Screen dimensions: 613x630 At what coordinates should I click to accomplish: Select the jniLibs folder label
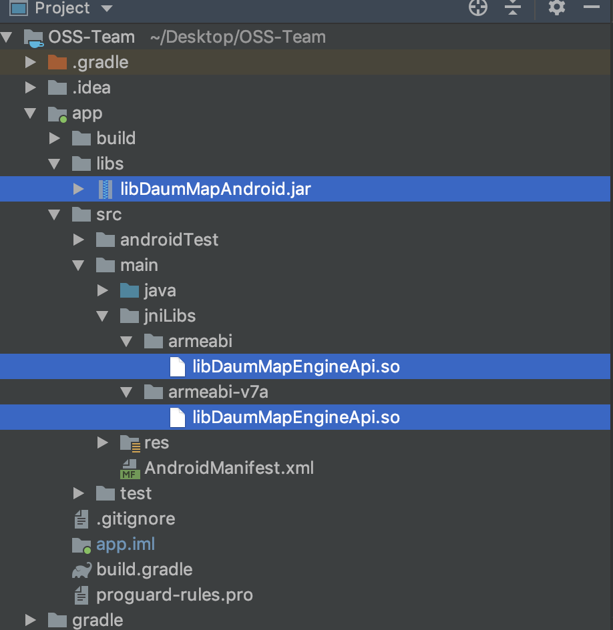(x=170, y=316)
